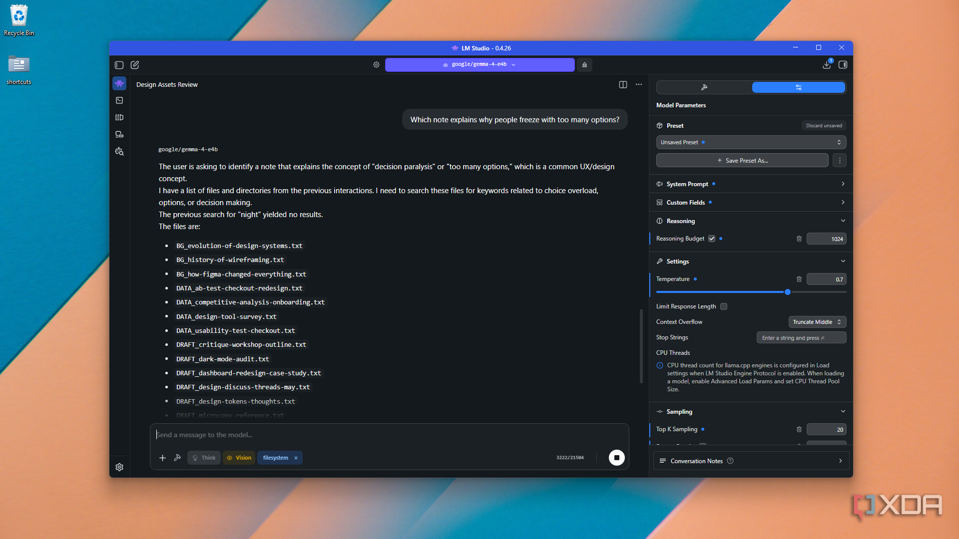Open model settings gear beside the model selector
959x539 pixels.
pos(376,65)
